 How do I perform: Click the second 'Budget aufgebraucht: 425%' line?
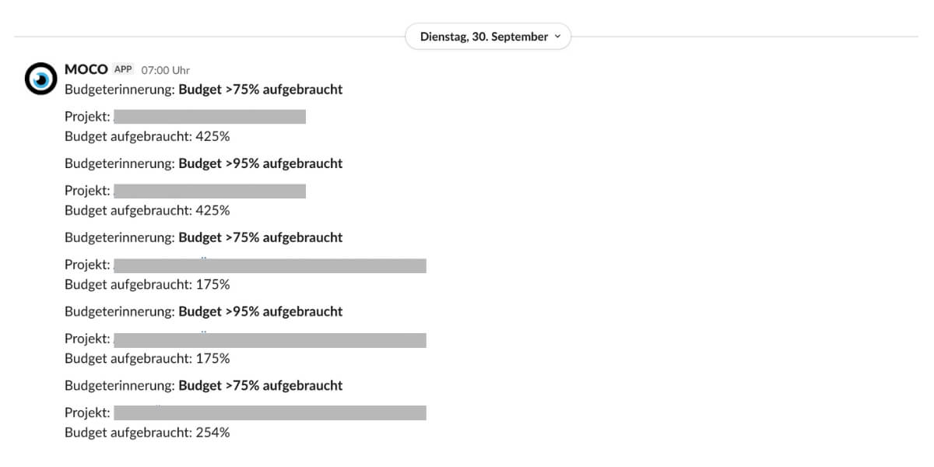click(147, 210)
